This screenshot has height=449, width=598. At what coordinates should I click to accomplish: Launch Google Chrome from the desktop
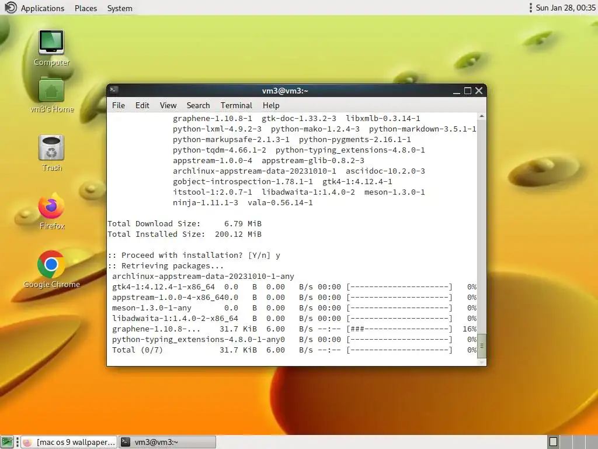(x=51, y=270)
